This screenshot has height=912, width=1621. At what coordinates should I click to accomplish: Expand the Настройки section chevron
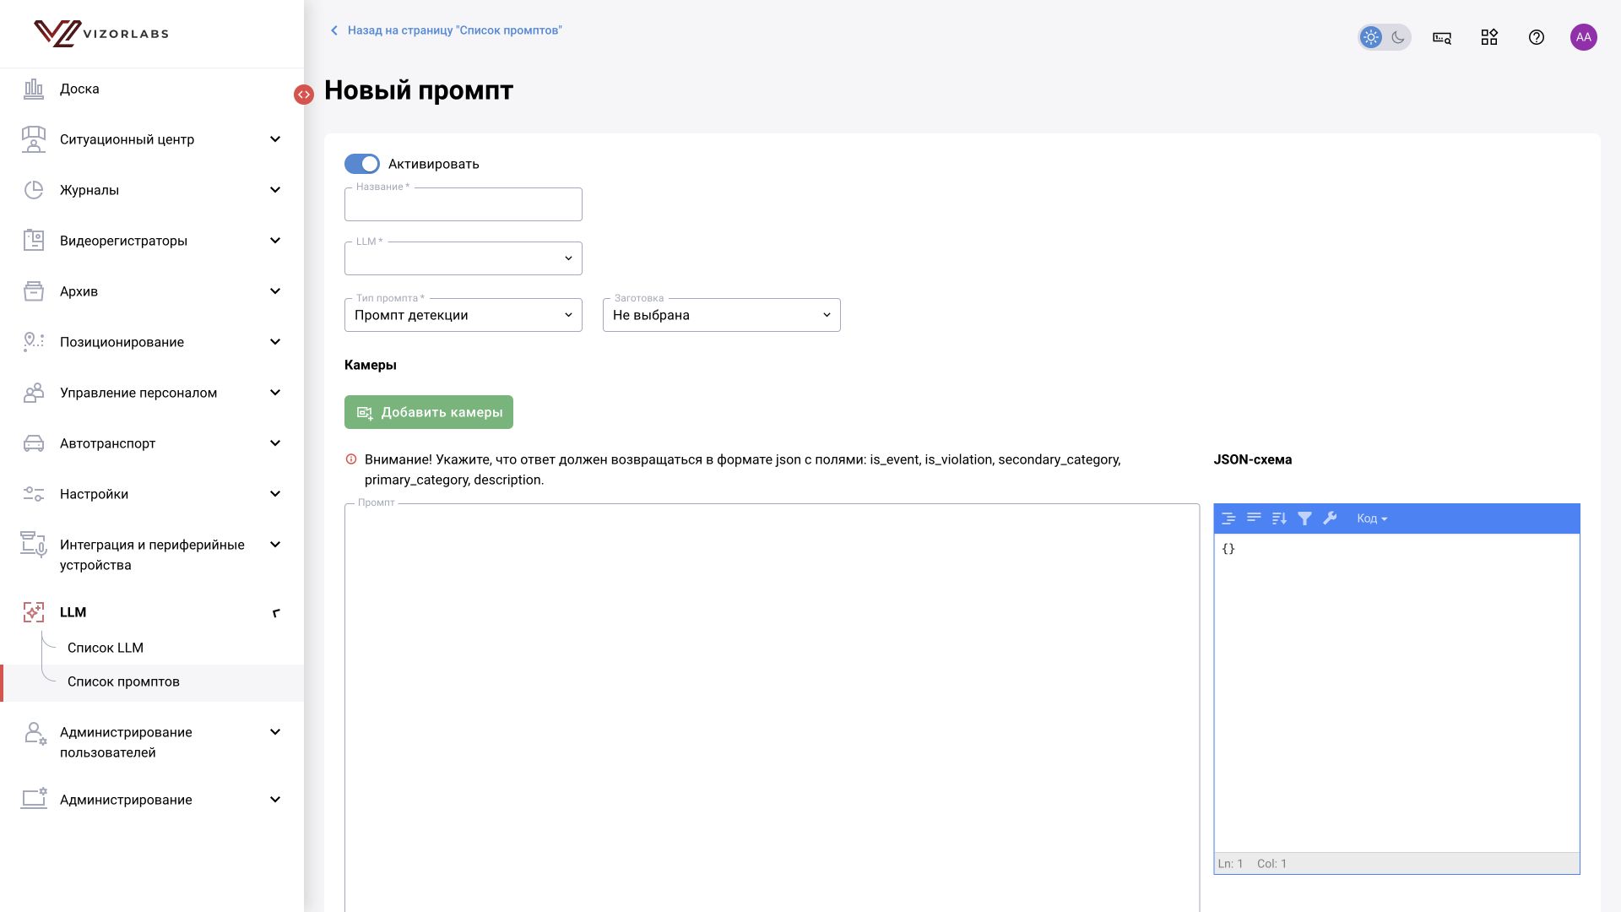[x=275, y=494]
